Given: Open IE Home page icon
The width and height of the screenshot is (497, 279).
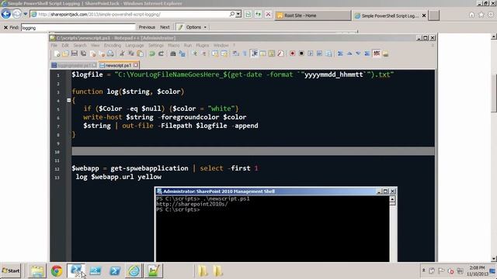Looking at the screenshot, I should coord(471,15).
